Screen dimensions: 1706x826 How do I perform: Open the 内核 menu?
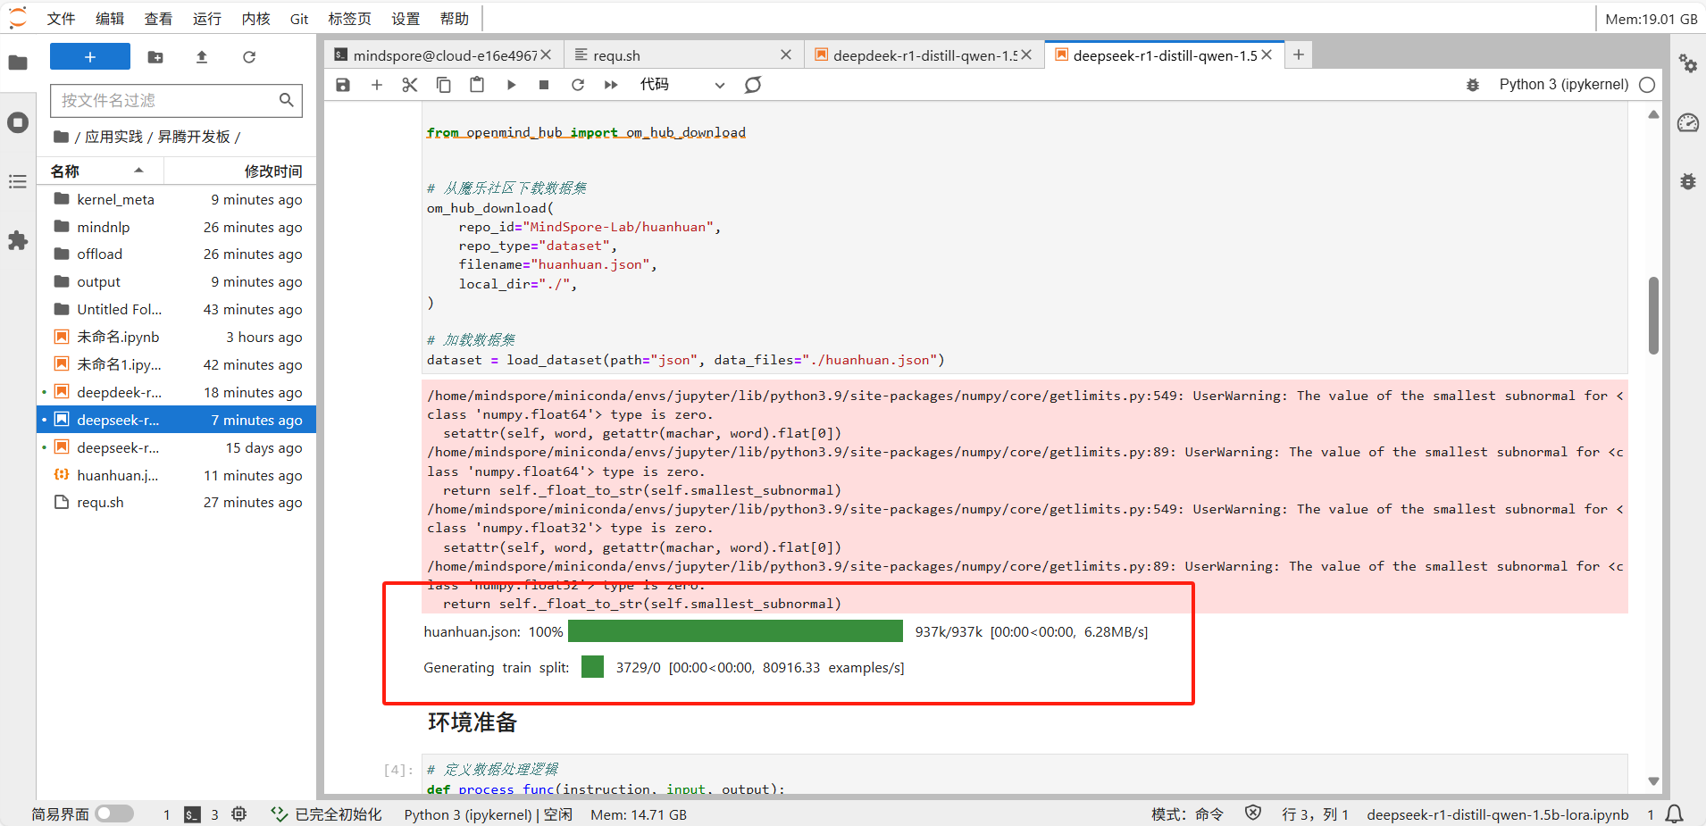pos(255,19)
